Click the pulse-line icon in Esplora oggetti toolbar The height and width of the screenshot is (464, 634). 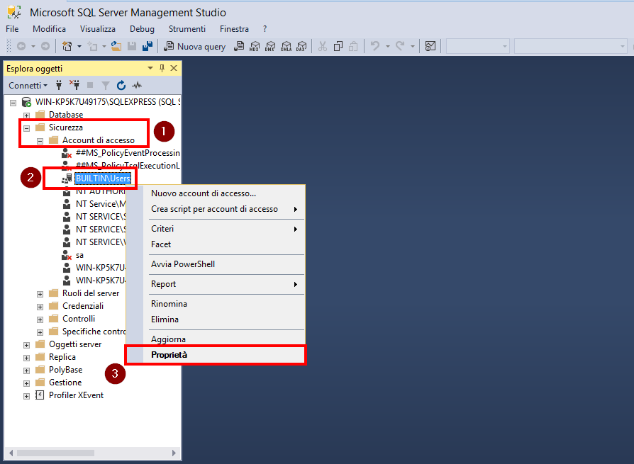click(x=137, y=85)
